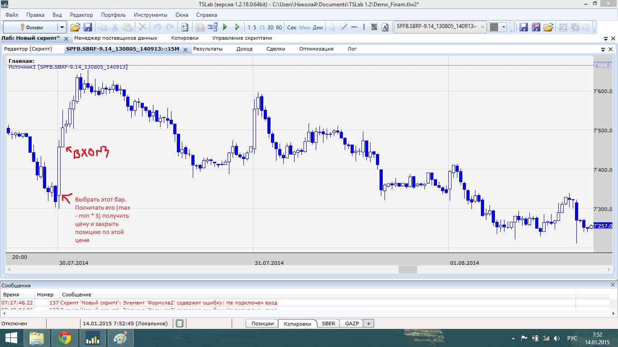Open the document tab list dropdown arrow
Screen dimensions: 618x347
point(607,38)
